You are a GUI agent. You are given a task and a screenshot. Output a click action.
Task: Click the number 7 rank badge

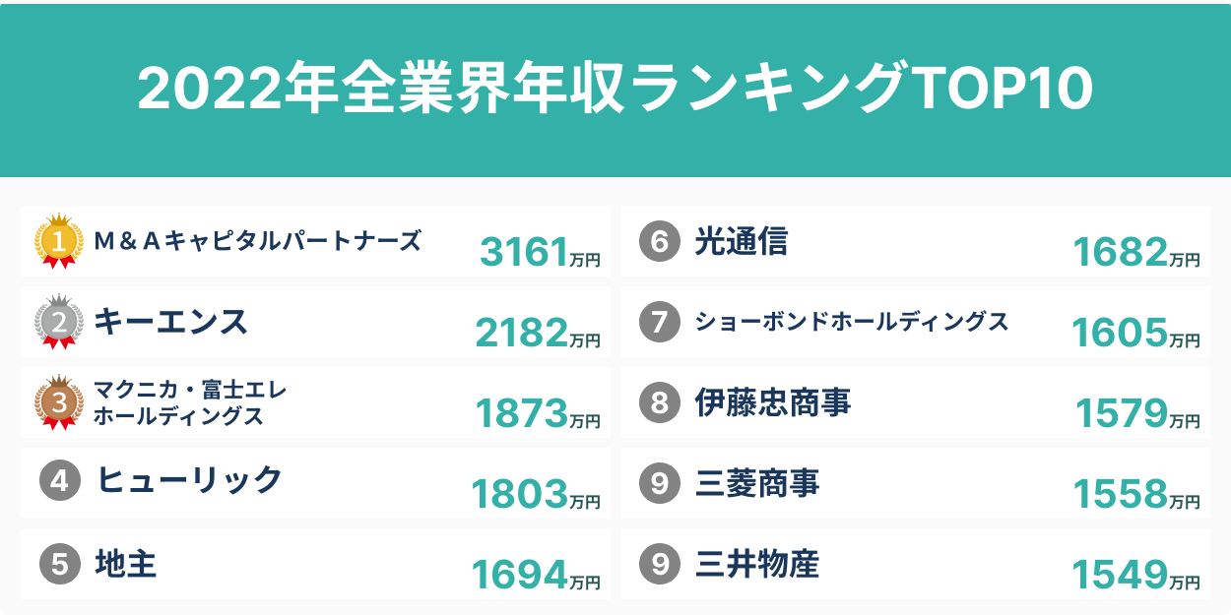coord(660,322)
